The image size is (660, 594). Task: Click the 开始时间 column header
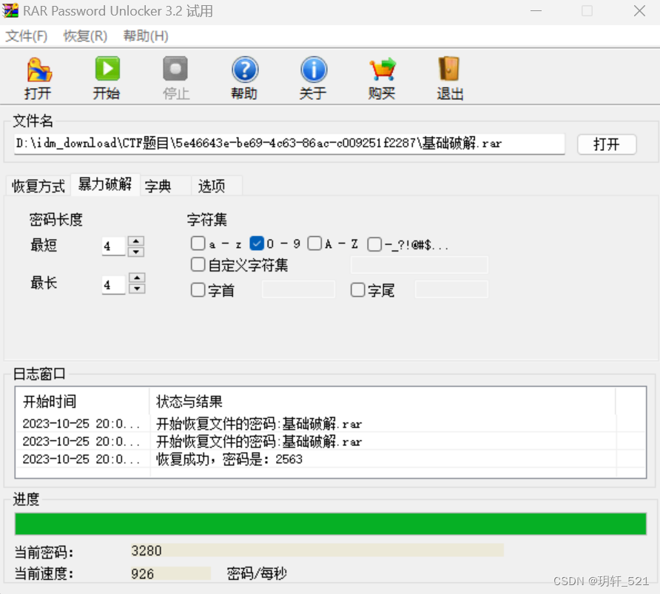tap(83, 402)
